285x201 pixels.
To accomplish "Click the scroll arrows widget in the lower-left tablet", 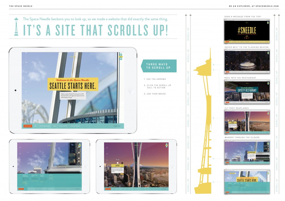I will point(80,145).
